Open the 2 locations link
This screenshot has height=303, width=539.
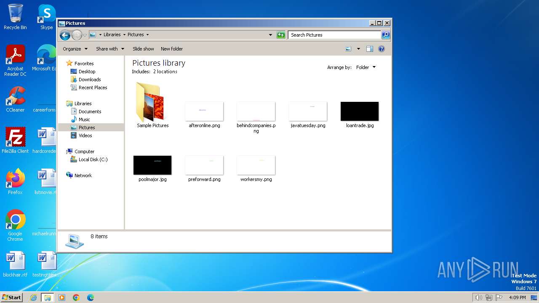(165, 72)
